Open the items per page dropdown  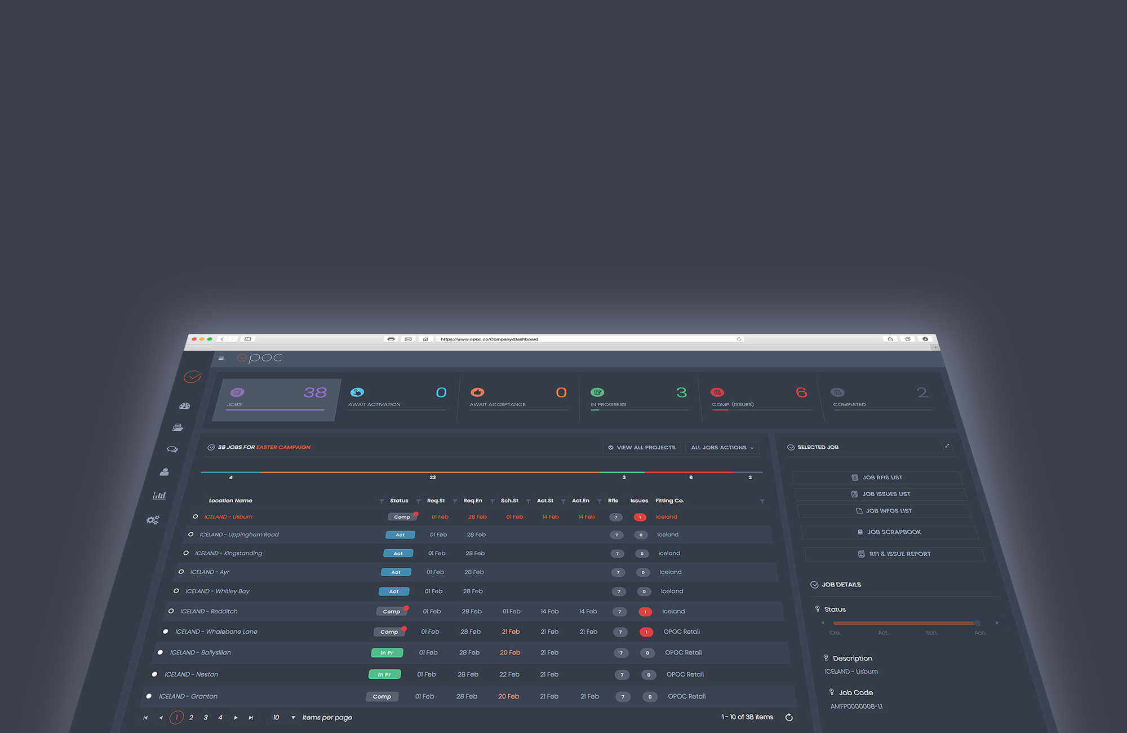pyautogui.click(x=293, y=718)
